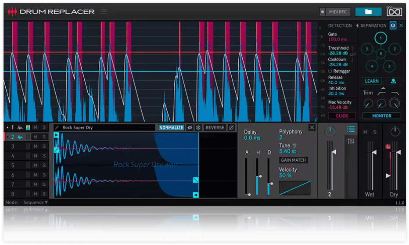Select separation node 2
This screenshot has height=245, width=409.
point(395,49)
